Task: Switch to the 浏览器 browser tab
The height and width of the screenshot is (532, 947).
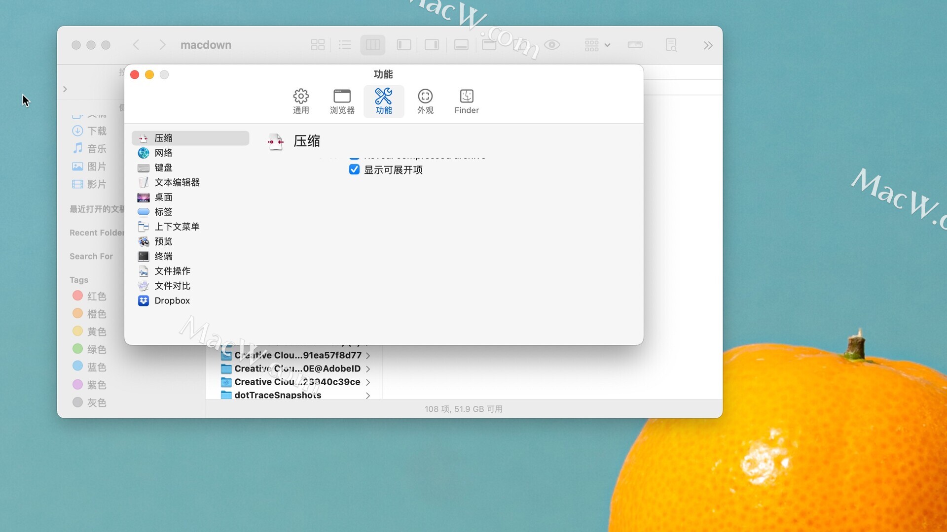Action: (342, 101)
